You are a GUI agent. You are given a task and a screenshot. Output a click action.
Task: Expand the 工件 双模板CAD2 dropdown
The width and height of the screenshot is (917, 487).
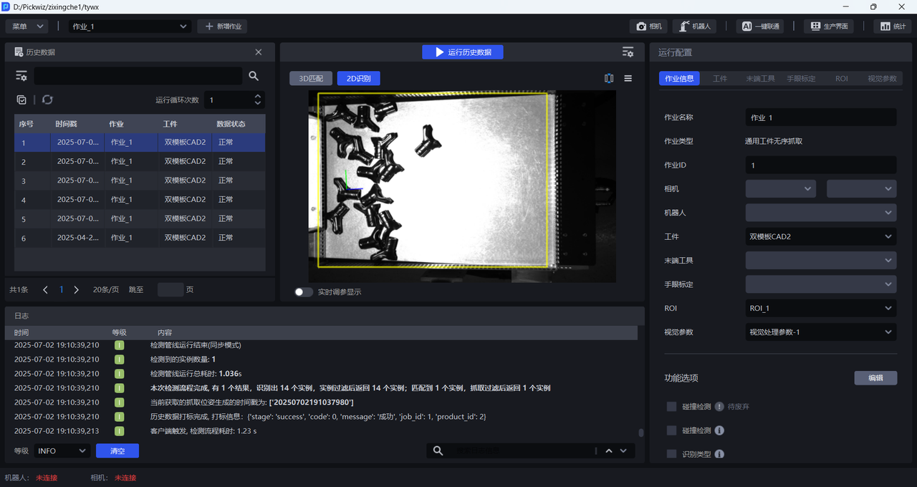[820, 236]
